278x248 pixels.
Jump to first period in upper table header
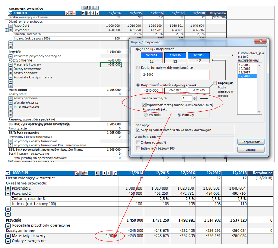tap(89, 13)
